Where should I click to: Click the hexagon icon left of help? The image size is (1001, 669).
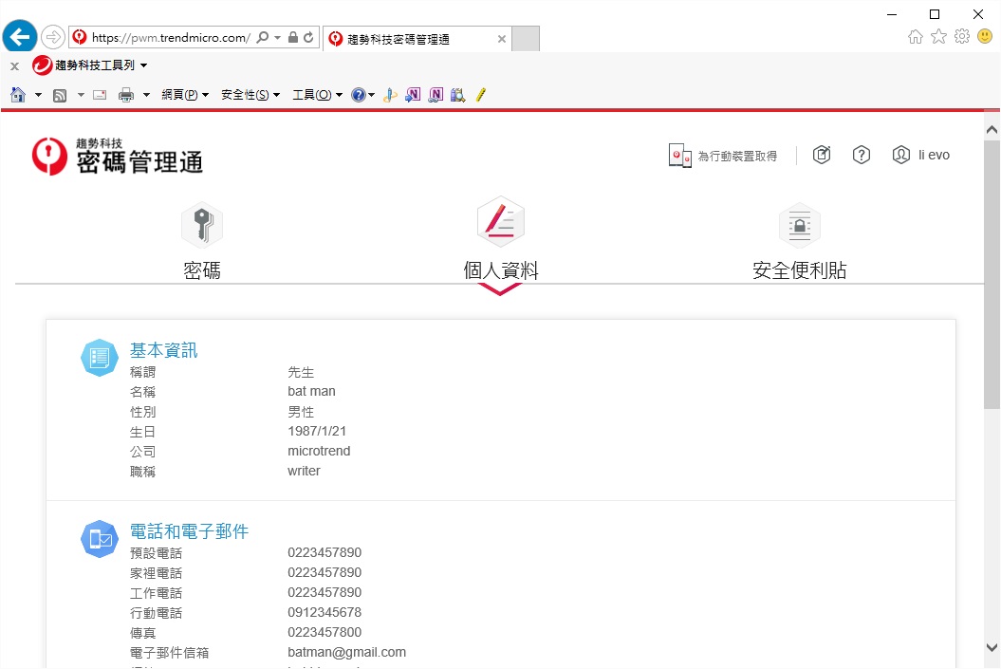pos(822,155)
